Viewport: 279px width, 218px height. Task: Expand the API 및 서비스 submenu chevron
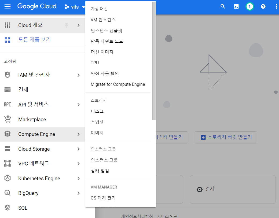(x=78, y=105)
